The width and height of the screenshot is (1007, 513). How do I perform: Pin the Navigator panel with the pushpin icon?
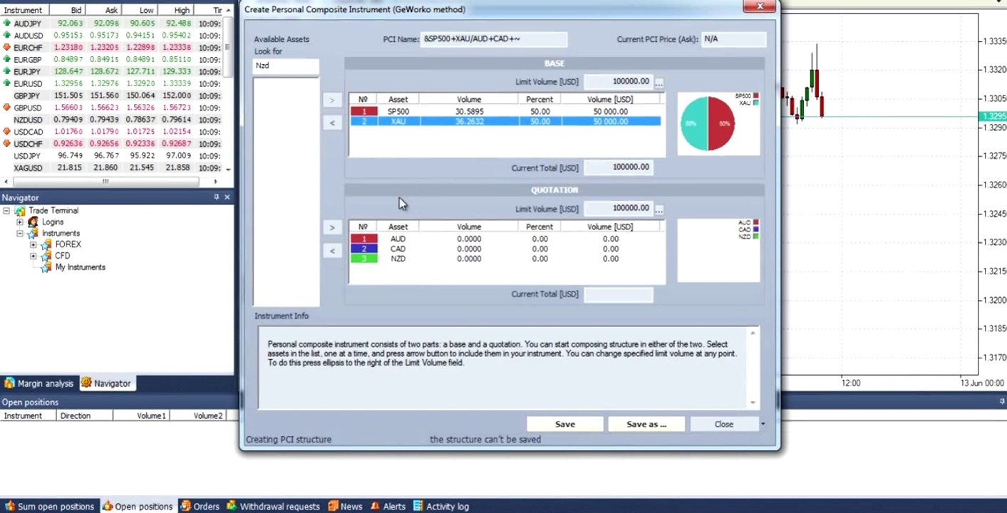tap(217, 197)
